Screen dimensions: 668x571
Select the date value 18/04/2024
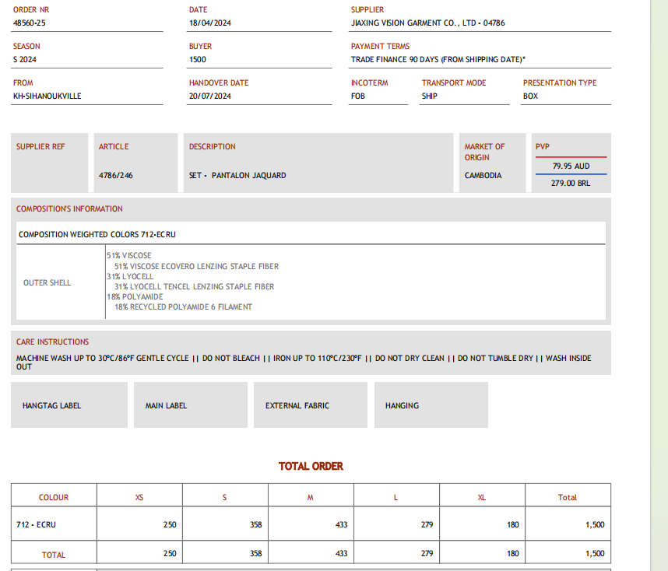[x=209, y=23]
